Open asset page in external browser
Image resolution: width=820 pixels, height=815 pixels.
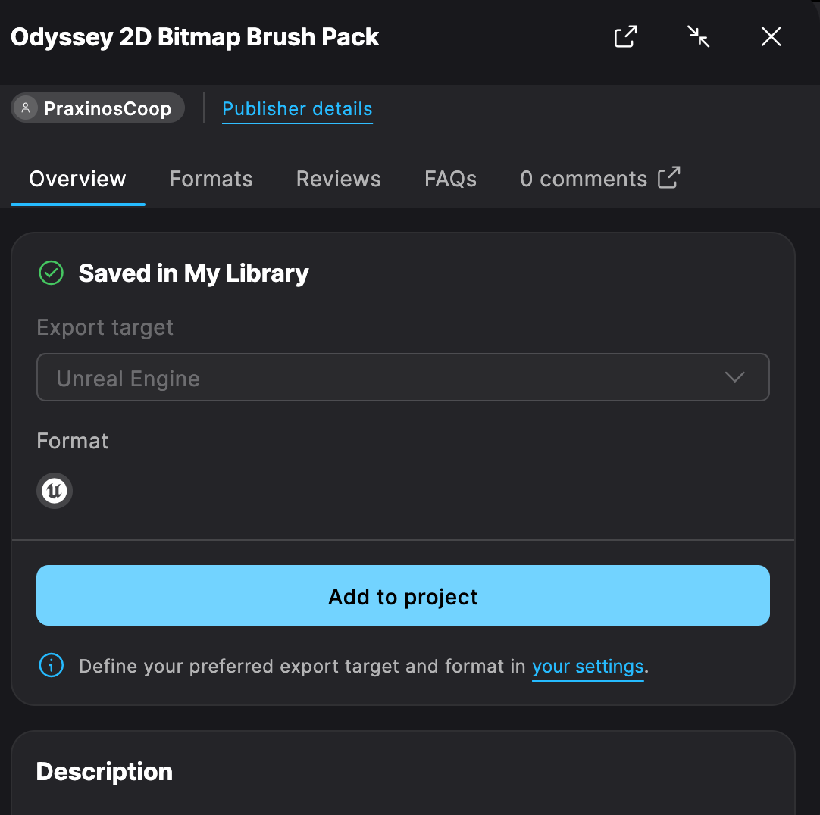[x=625, y=36]
